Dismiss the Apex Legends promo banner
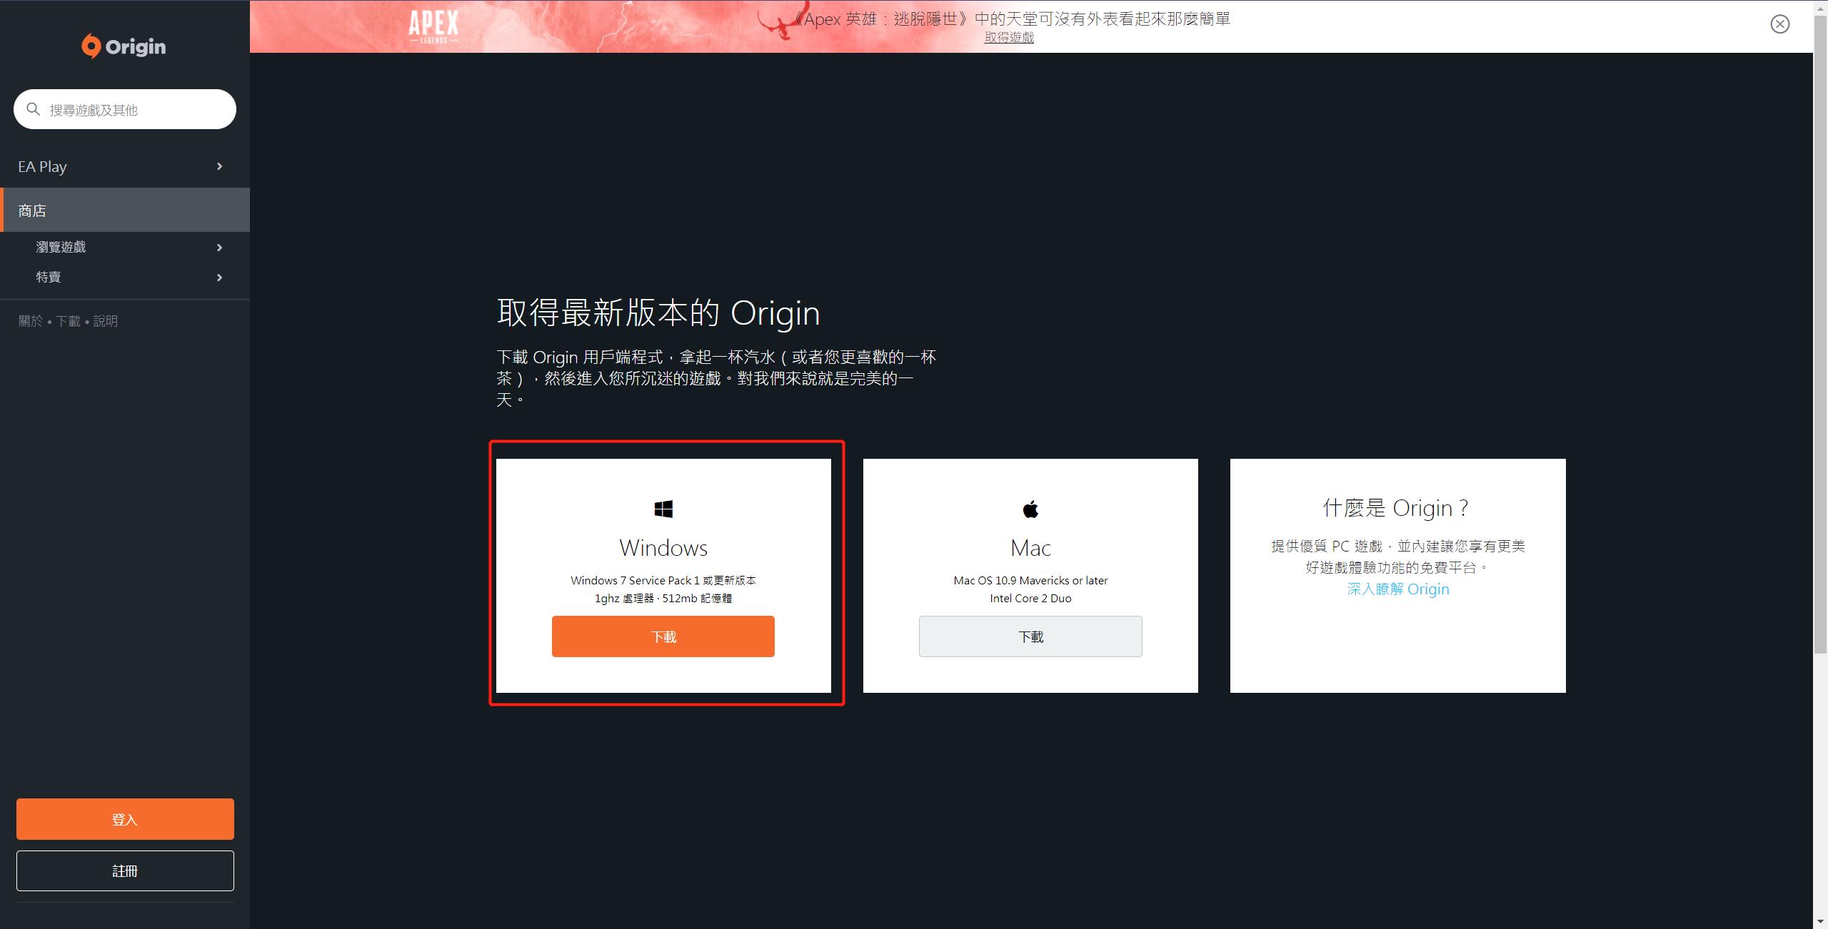The image size is (1828, 929). (x=1779, y=24)
